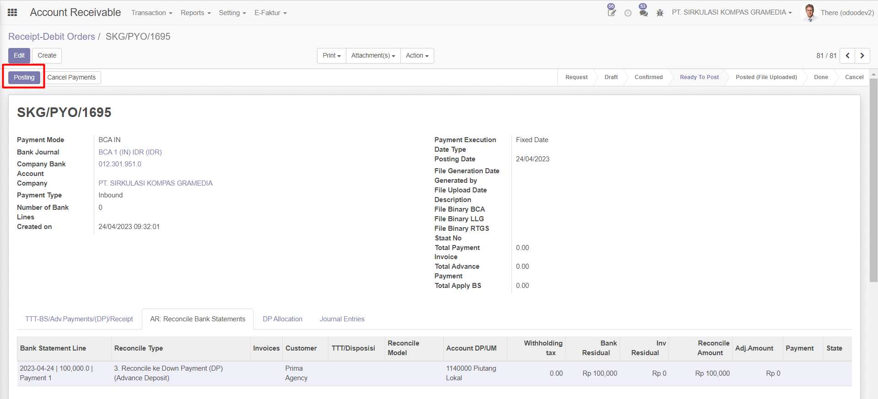Click the Done status stage

pos(821,77)
